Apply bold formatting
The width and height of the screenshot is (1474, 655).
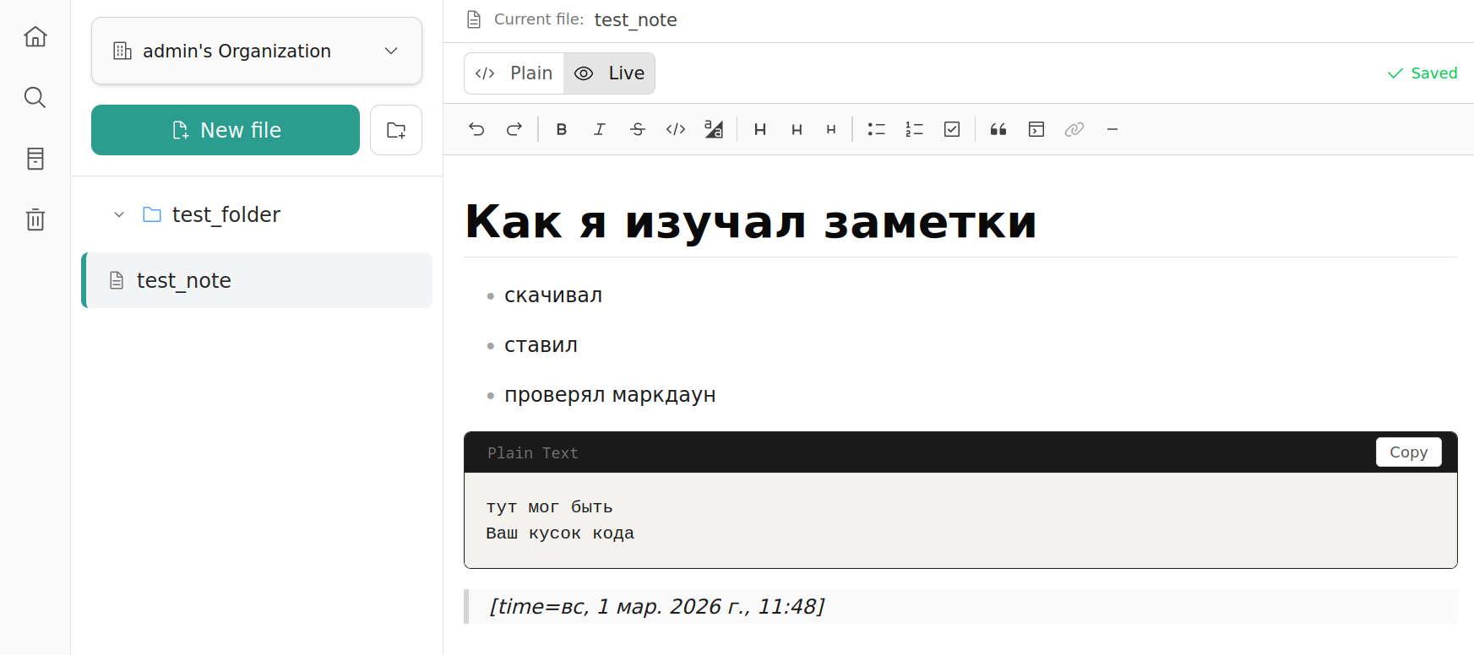561,129
